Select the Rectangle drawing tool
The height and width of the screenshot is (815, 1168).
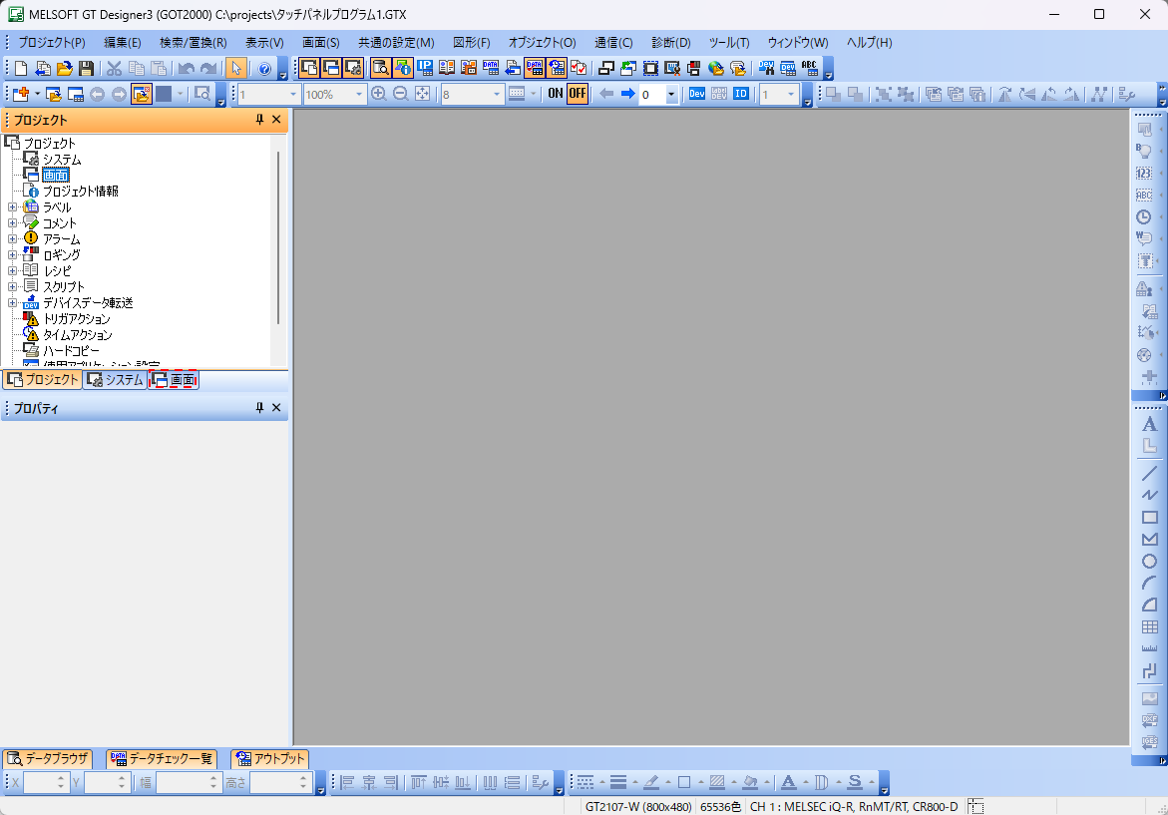click(1149, 518)
